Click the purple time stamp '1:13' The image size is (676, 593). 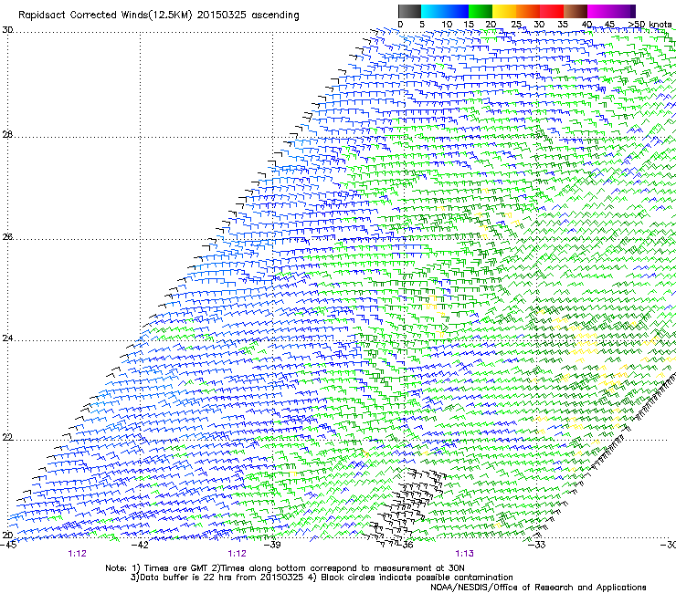[x=464, y=554]
